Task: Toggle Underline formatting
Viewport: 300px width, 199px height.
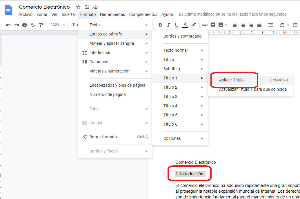Action: pyautogui.click(x=177, y=25)
